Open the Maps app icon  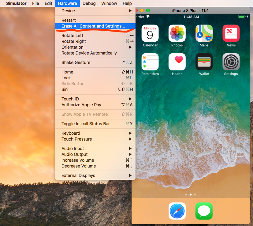click(204, 33)
